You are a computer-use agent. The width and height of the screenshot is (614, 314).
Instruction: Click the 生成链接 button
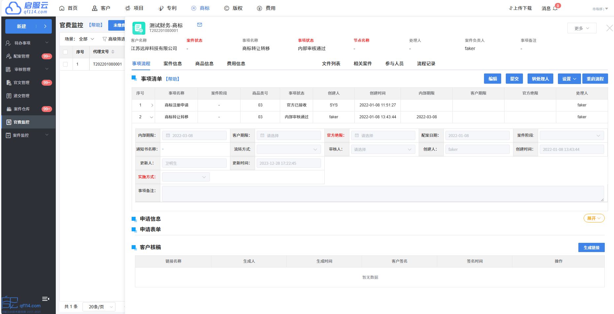click(x=592, y=247)
